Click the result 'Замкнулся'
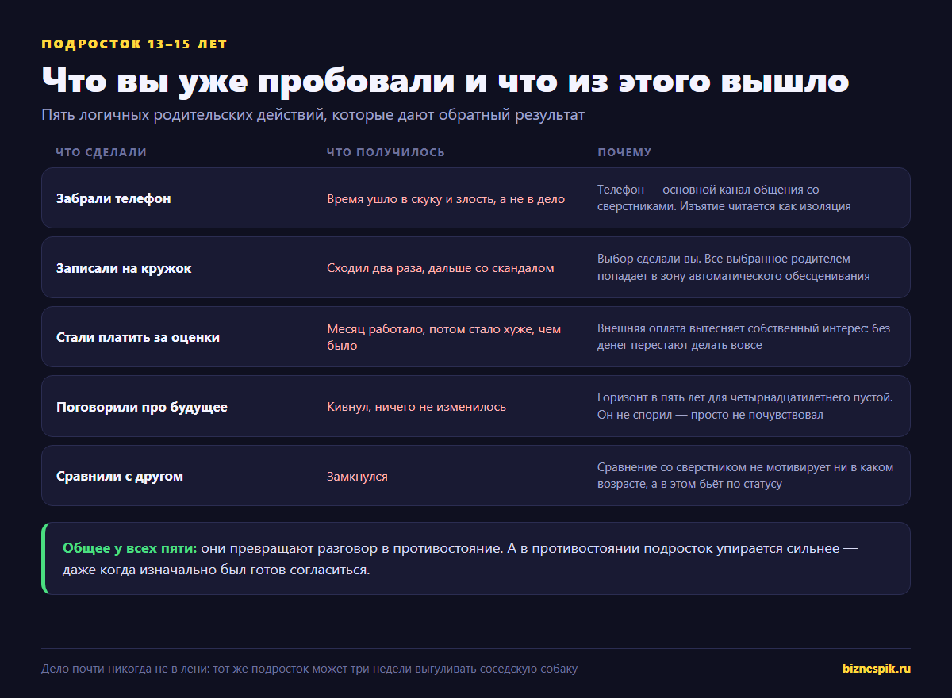This screenshot has height=698, width=952. coord(357,477)
